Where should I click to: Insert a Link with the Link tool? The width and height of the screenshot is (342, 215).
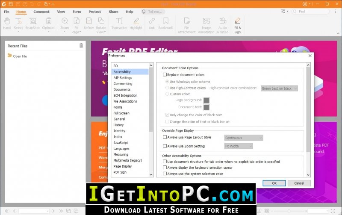point(152,24)
